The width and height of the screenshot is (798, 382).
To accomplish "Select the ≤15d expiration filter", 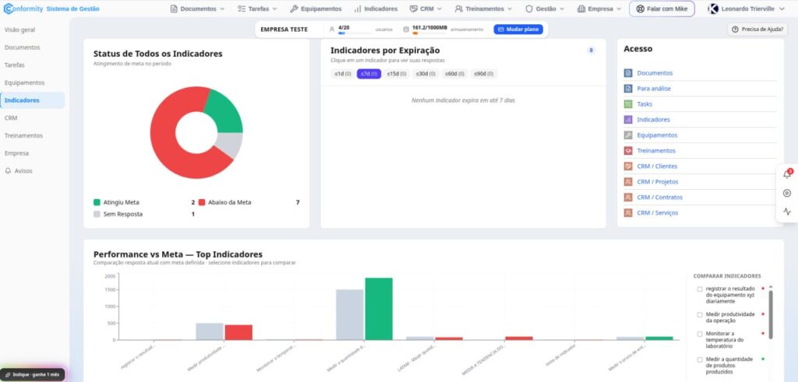I will point(397,74).
